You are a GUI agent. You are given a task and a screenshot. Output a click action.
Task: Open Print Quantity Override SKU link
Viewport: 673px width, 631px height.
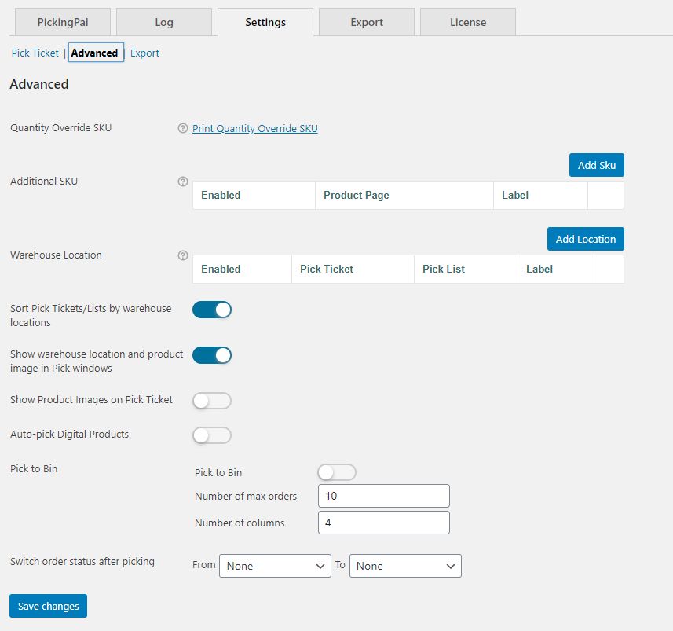pyautogui.click(x=255, y=129)
